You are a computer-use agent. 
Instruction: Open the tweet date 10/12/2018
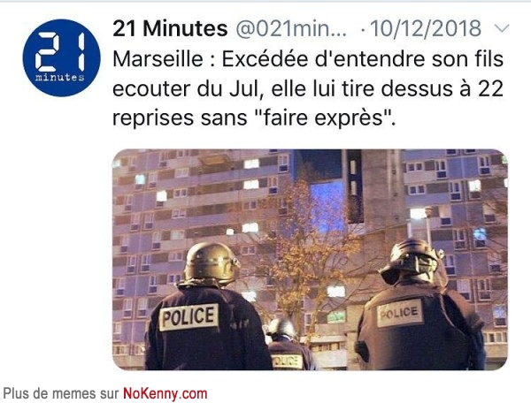point(426,28)
